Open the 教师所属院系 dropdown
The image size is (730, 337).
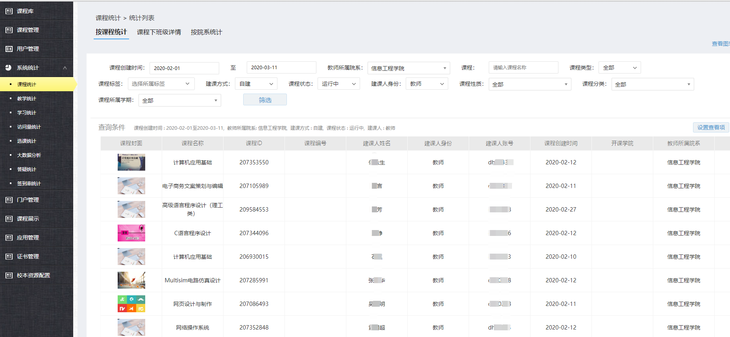pos(408,68)
